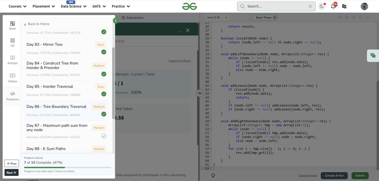
Task: Click the panel splitter handle icon
Action: pos(200,93)
